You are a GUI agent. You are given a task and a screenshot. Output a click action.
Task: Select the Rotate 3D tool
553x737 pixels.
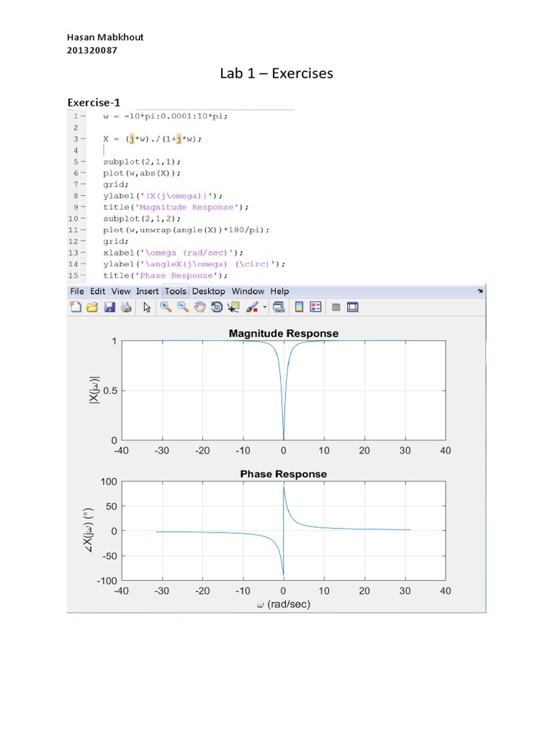coord(217,307)
